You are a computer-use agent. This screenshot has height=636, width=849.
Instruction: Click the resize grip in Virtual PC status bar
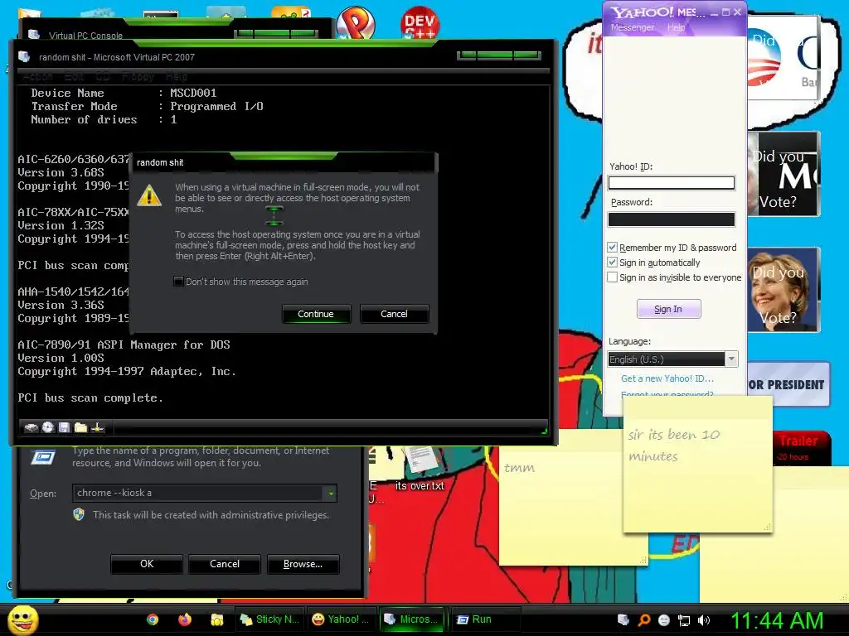[x=544, y=431]
